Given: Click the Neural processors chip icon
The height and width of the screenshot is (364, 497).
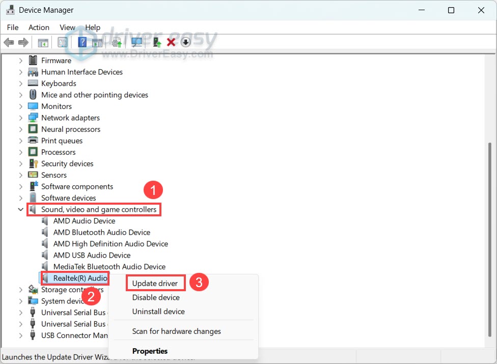Looking at the screenshot, I should 33,129.
